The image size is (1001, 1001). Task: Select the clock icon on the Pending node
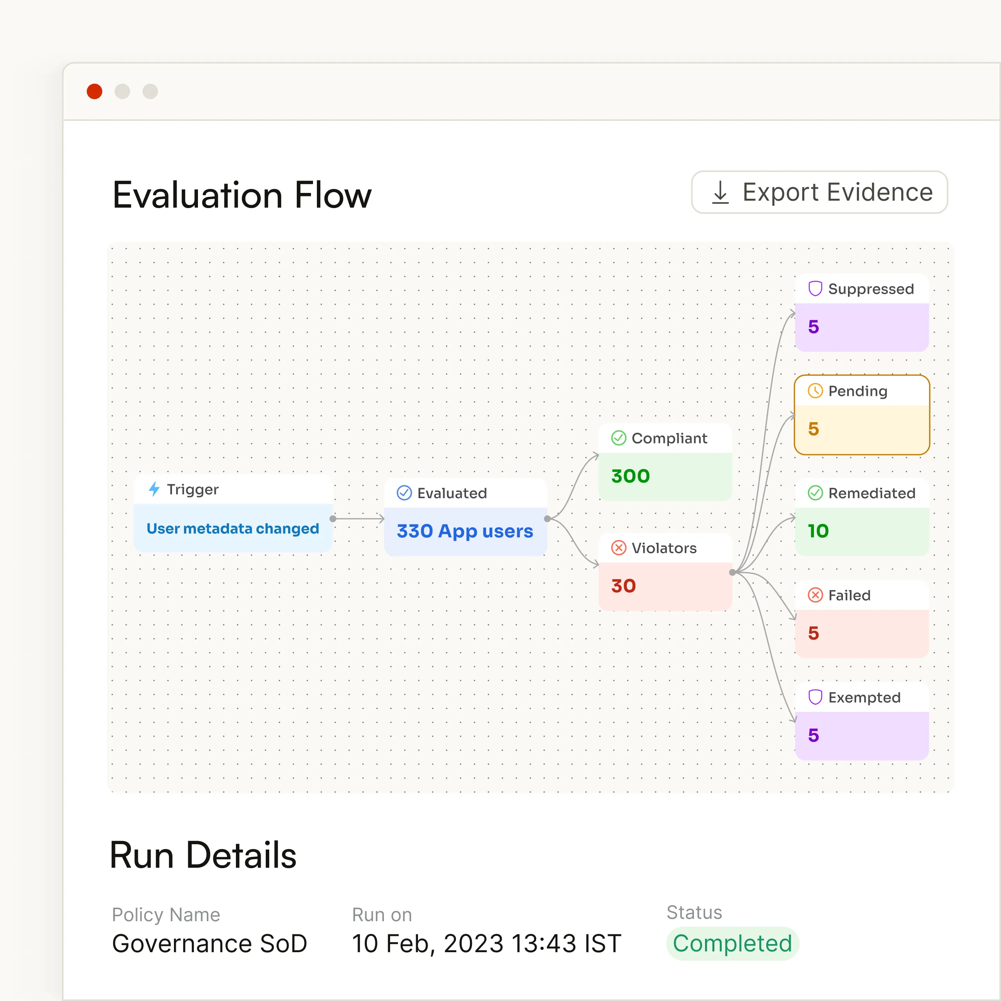815,391
